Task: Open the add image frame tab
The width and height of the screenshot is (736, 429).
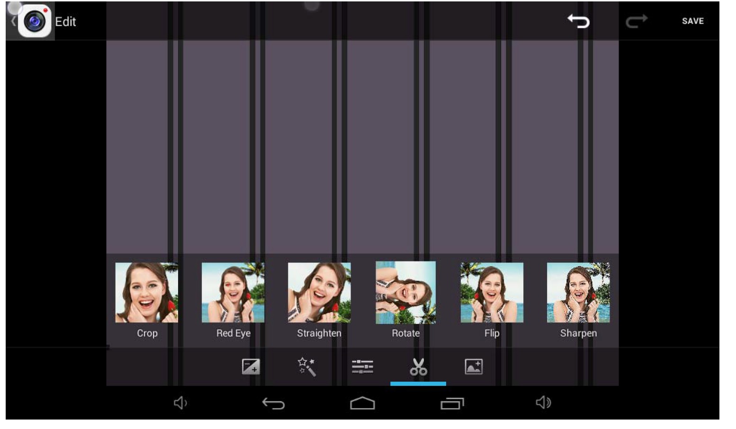Action: point(474,366)
